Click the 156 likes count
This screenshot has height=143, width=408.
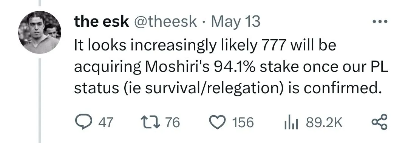243,122
